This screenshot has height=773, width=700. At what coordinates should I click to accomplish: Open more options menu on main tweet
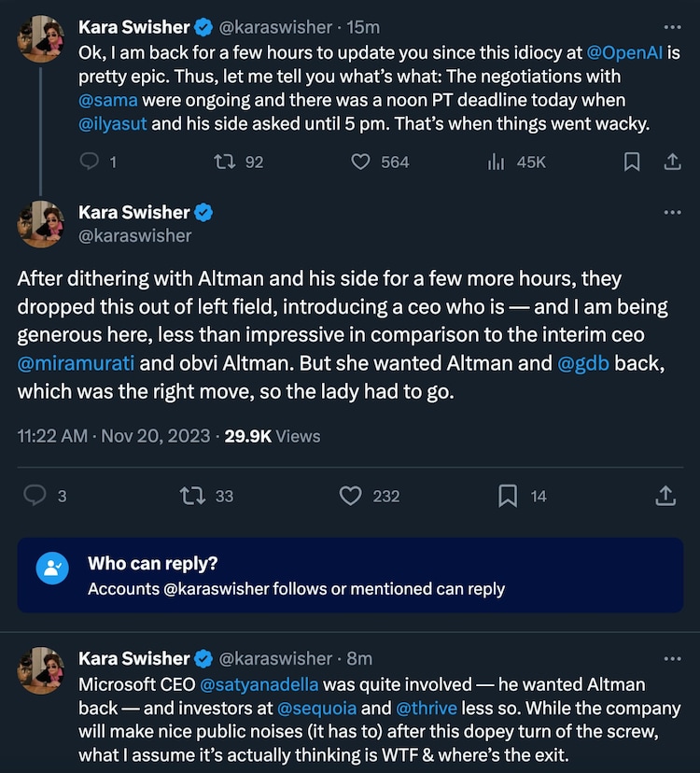[x=672, y=213]
